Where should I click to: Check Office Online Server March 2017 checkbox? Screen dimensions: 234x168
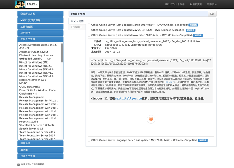pyautogui.click(x=89, y=25)
